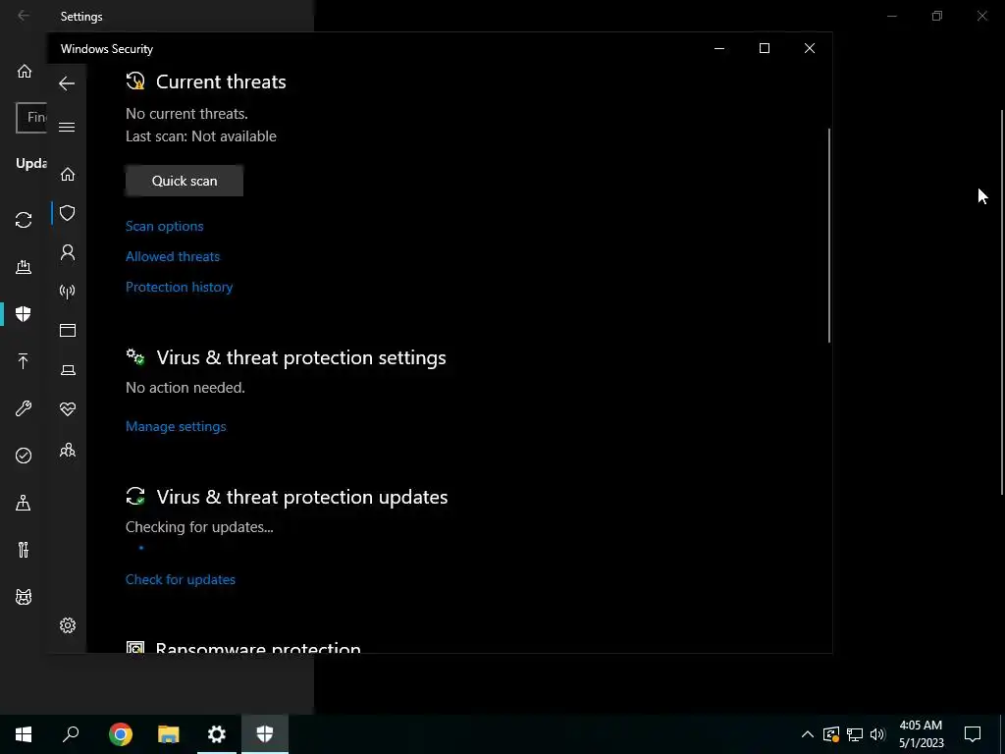Open taskbar search
Viewport: 1005px width, 754px height.
point(71,734)
